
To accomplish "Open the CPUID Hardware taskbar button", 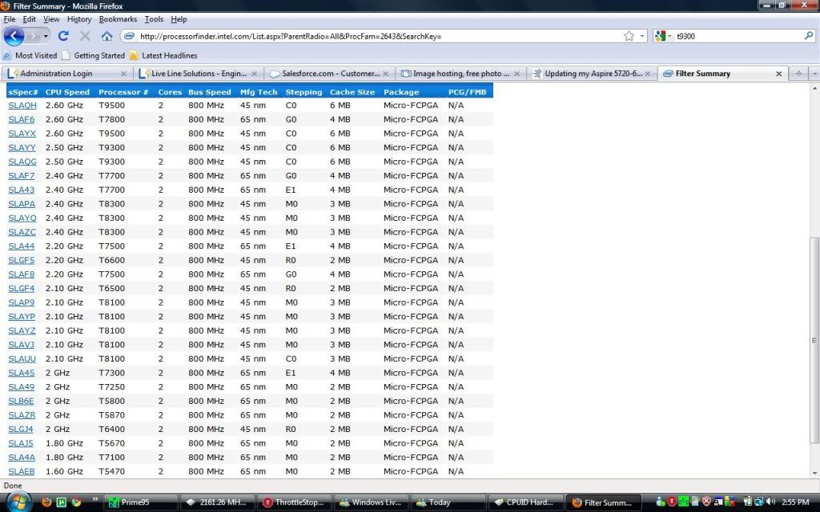I will click(527, 502).
